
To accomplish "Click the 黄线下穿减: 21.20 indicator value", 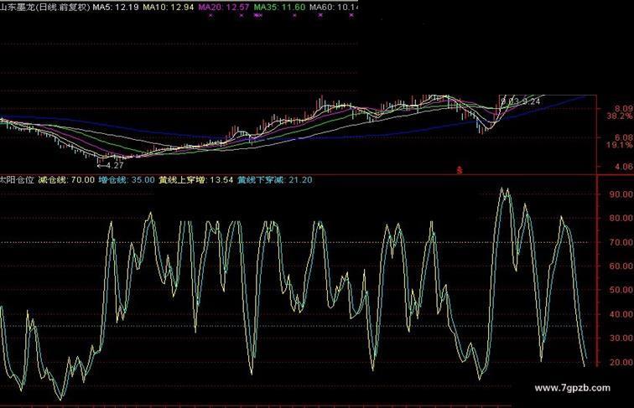I will click(274, 180).
